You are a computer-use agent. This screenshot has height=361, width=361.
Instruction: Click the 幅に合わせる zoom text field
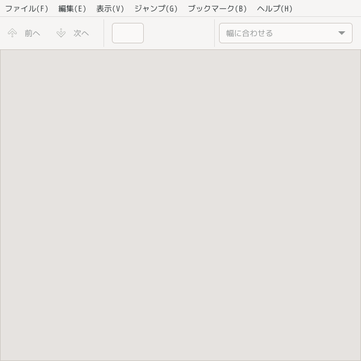click(x=277, y=33)
